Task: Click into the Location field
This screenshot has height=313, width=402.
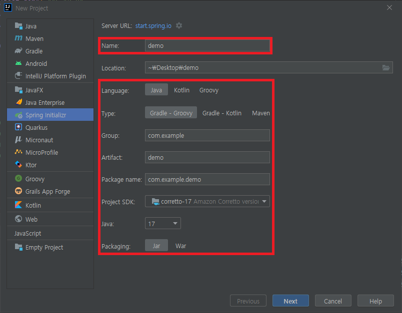Action: pyautogui.click(x=268, y=67)
